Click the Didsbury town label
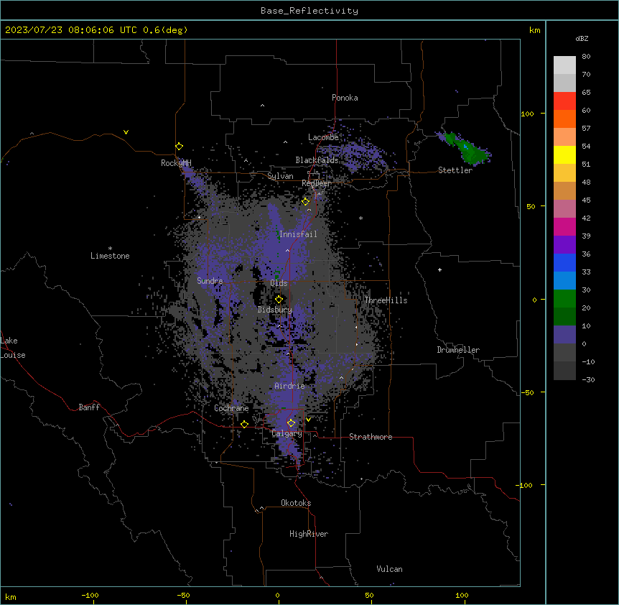Image resolution: width=619 pixels, height=605 pixels. [275, 310]
